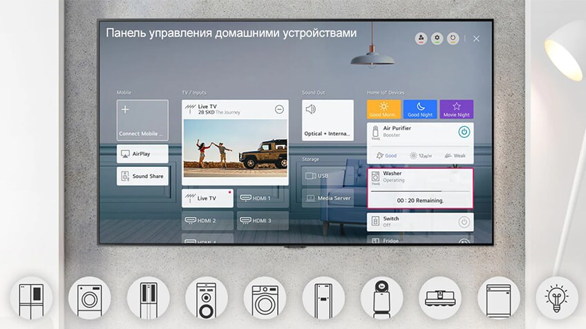Open the user account icon in header
Viewport: 586px width, 329px height.
tap(420, 39)
